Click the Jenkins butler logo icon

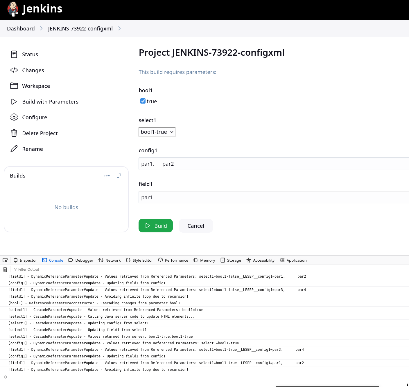[13, 9]
